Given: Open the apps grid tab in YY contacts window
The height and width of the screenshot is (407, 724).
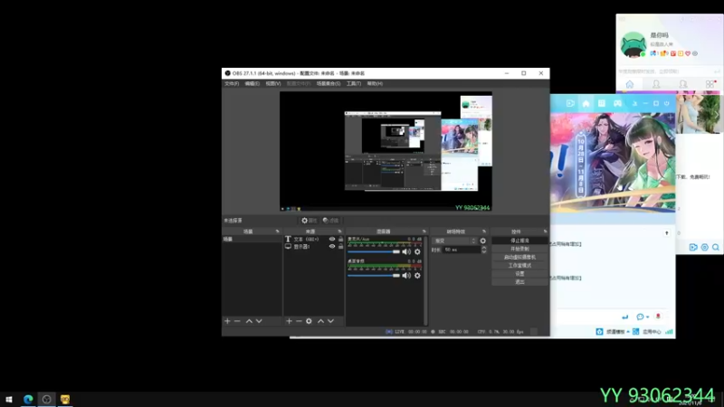Looking at the screenshot, I should [x=710, y=84].
